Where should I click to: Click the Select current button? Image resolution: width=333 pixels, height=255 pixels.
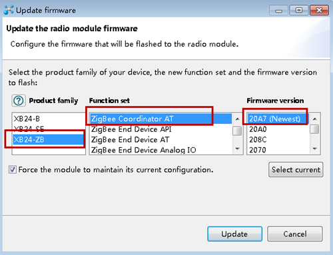[296, 170]
